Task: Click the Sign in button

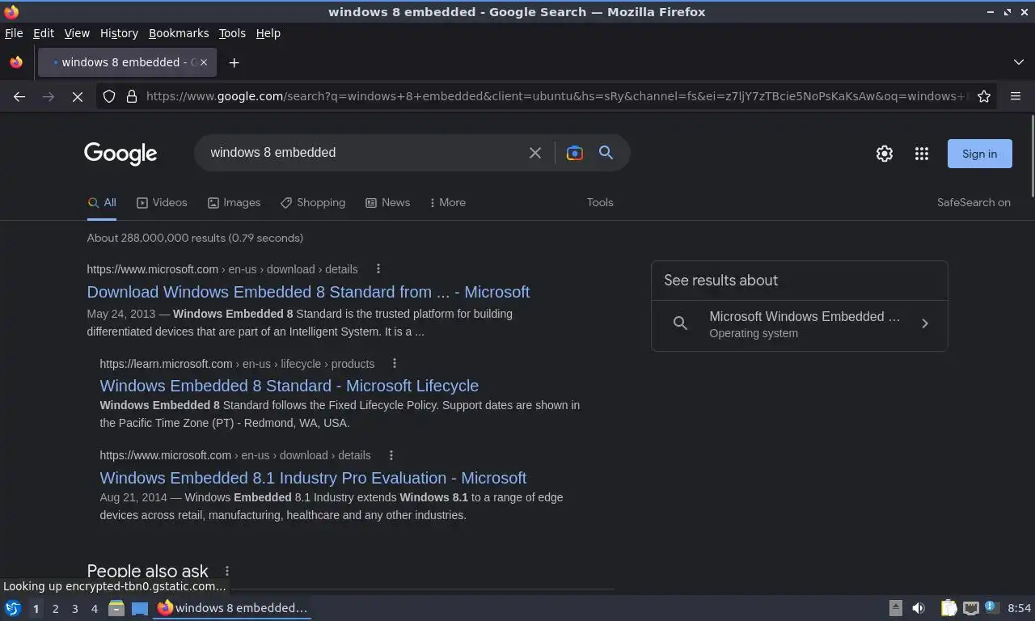Action: coord(979,154)
